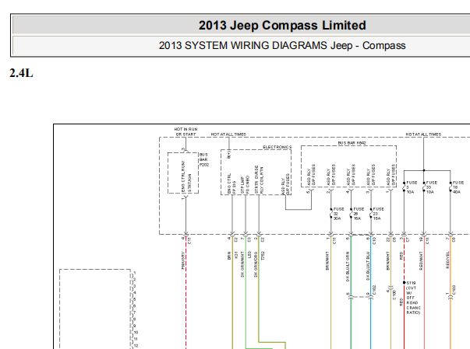Click the "BRN" wire label beside K31
Image resolution: width=470 pixels, height=349 pixels.
coord(229,256)
